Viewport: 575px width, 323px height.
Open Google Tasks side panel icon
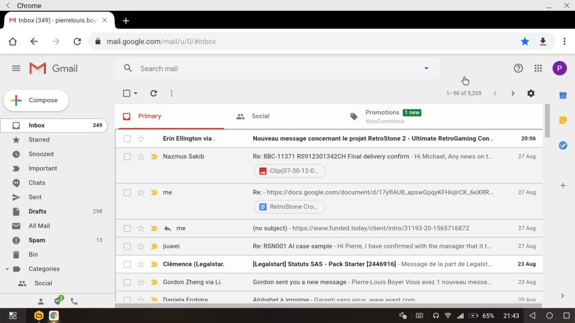pyautogui.click(x=563, y=145)
